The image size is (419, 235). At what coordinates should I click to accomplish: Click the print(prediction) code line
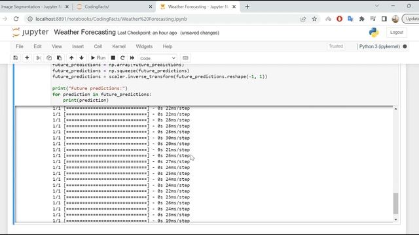(x=86, y=101)
